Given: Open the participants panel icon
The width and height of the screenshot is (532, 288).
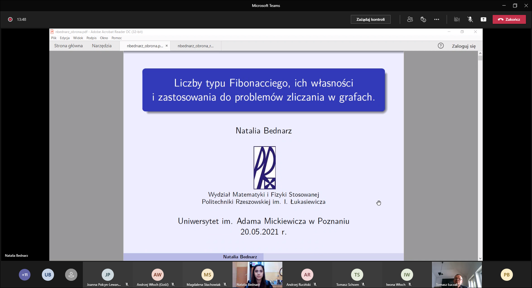Looking at the screenshot, I should point(410,19).
